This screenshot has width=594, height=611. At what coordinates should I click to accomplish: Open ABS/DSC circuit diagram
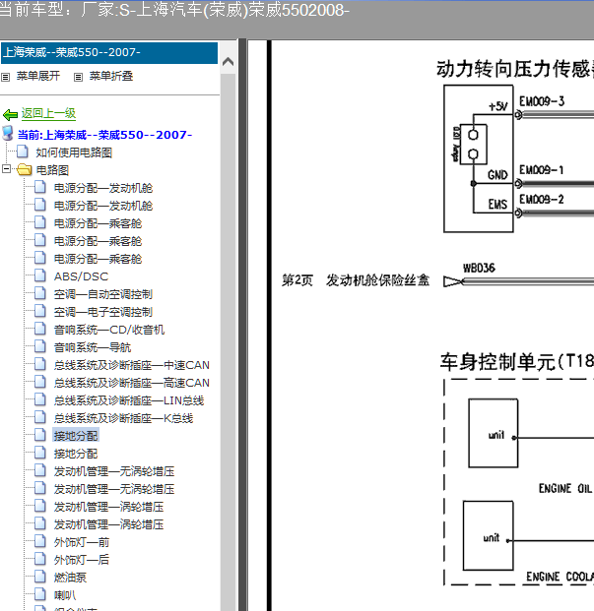point(81,276)
